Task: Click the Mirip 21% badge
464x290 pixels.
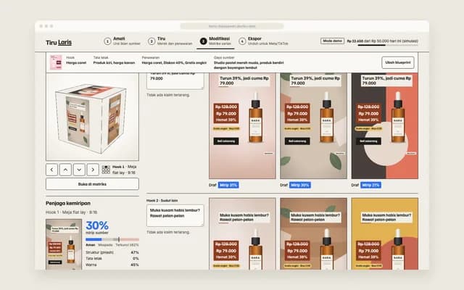Action: (x=370, y=185)
